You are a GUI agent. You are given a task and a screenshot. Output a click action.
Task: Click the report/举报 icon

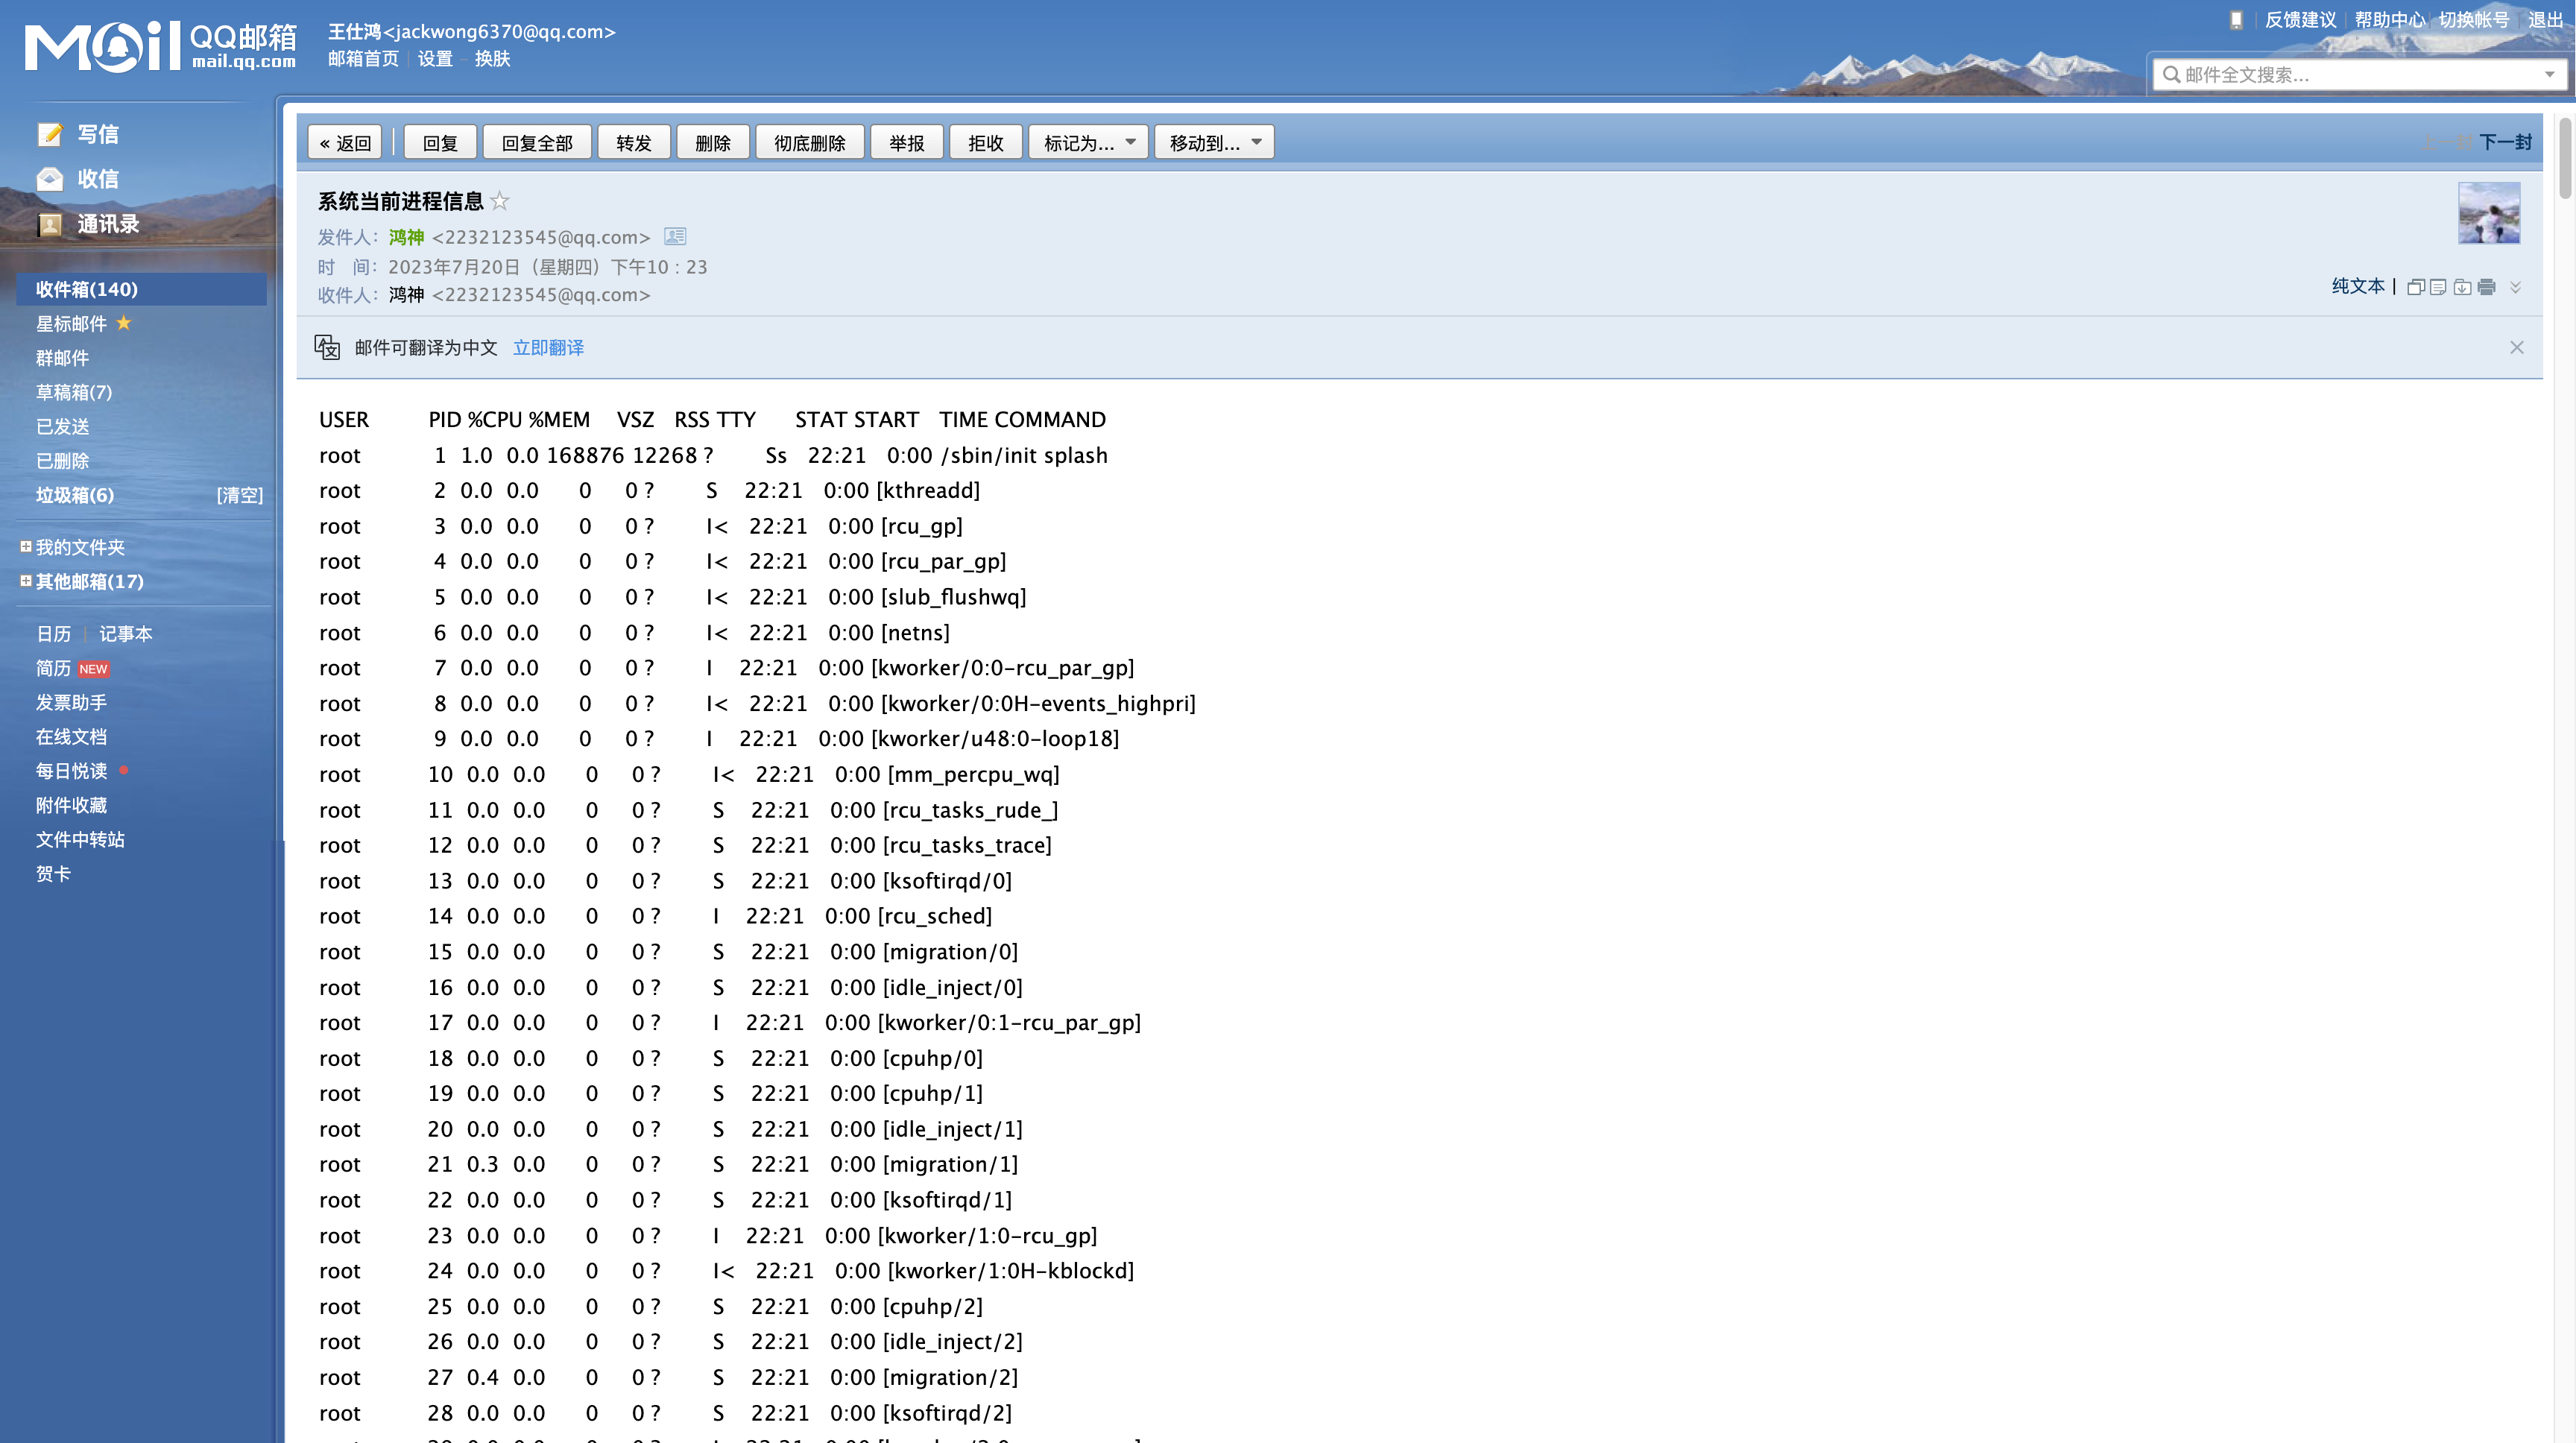click(x=904, y=142)
